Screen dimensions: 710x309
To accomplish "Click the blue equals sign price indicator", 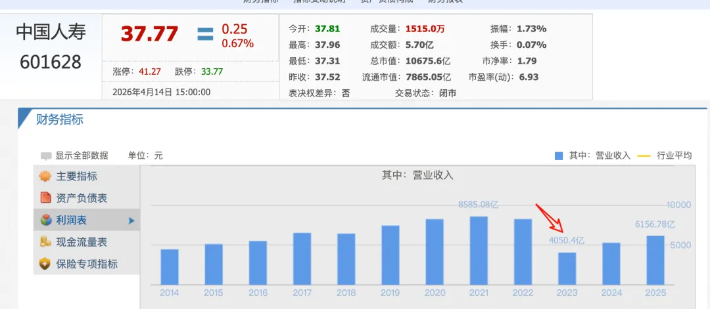I will (205, 34).
